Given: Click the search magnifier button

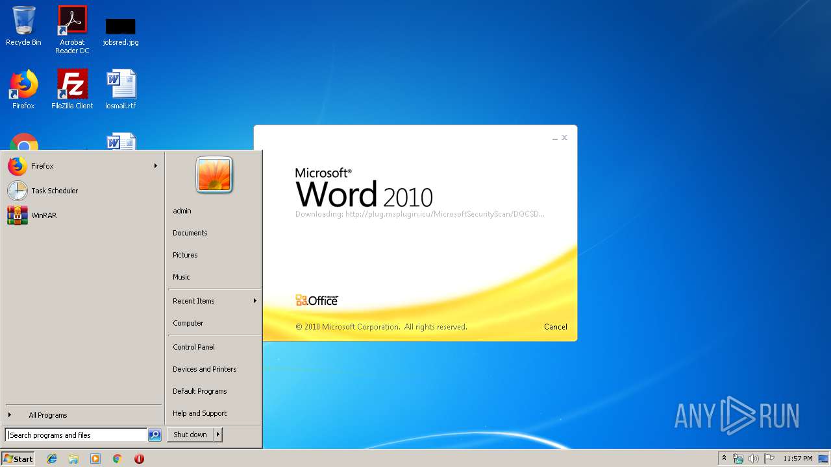Looking at the screenshot, I should [155, 435].
